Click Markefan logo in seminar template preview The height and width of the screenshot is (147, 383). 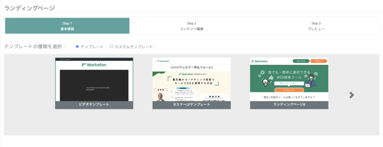(163, 61)
